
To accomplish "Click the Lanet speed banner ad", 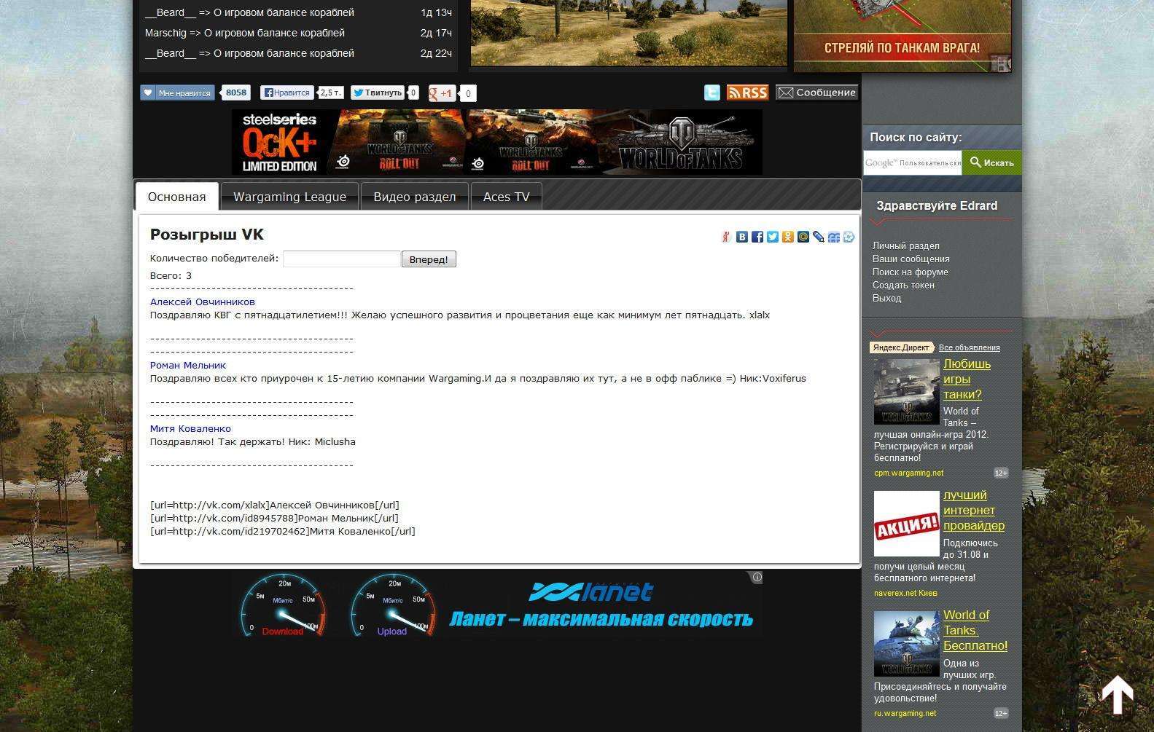I will pos(497,605).
